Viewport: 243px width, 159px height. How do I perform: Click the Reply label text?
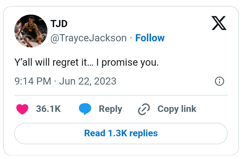[110, 109]
